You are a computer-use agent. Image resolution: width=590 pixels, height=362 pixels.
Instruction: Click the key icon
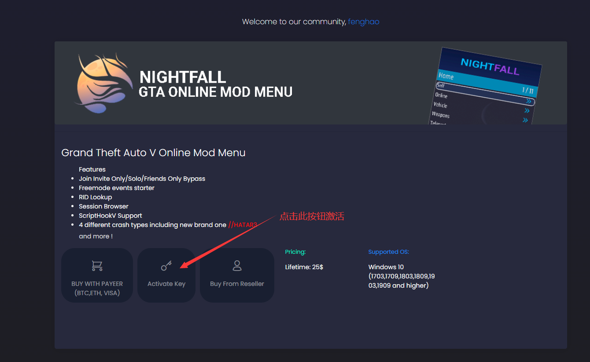pos(166,266)
